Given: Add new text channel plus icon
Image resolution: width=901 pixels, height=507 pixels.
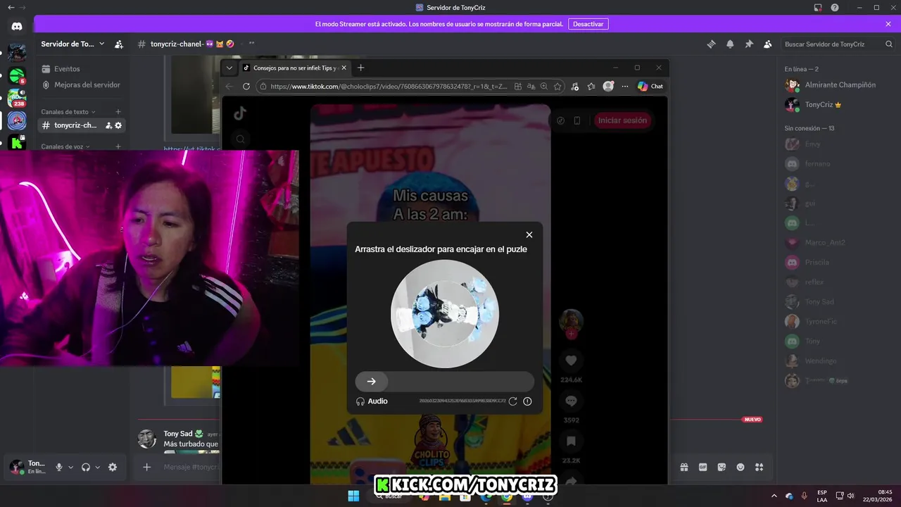Looking at the screenshot, I should 118,112.
